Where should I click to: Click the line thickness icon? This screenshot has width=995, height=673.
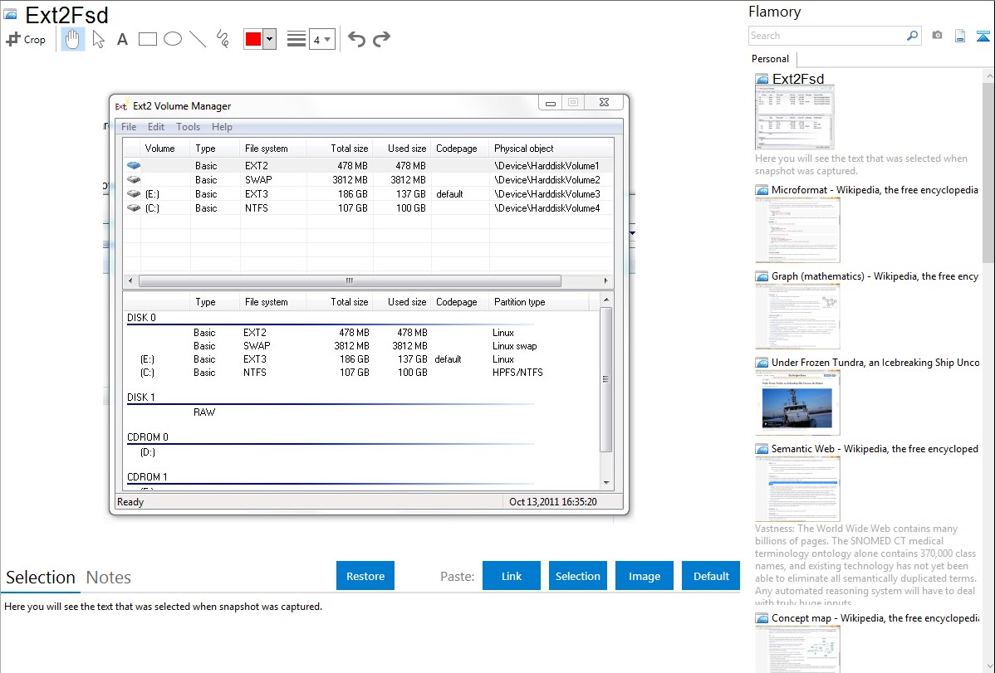pyautogui.click(x=296, y=39)
